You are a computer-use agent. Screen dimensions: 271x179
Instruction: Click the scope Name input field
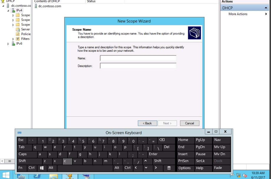(x=138, y=58)
